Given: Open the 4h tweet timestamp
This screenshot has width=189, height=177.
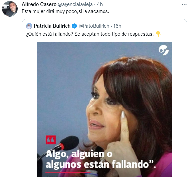Looking at the screenshot, I should pos(100,4).
